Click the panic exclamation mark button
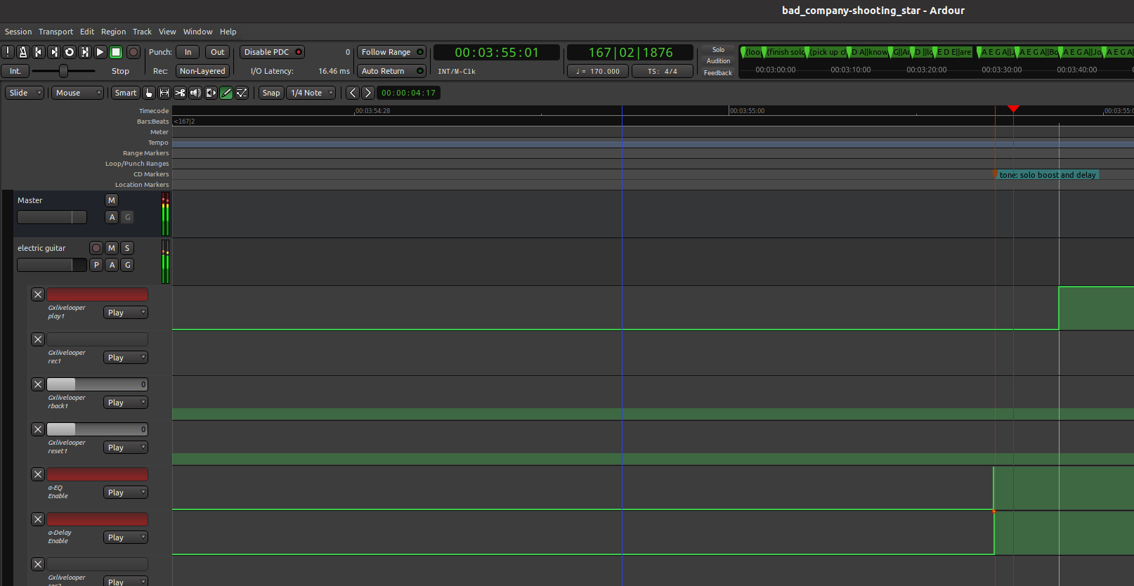This screenshot has width=1134, height=586. tap(8, 52)
